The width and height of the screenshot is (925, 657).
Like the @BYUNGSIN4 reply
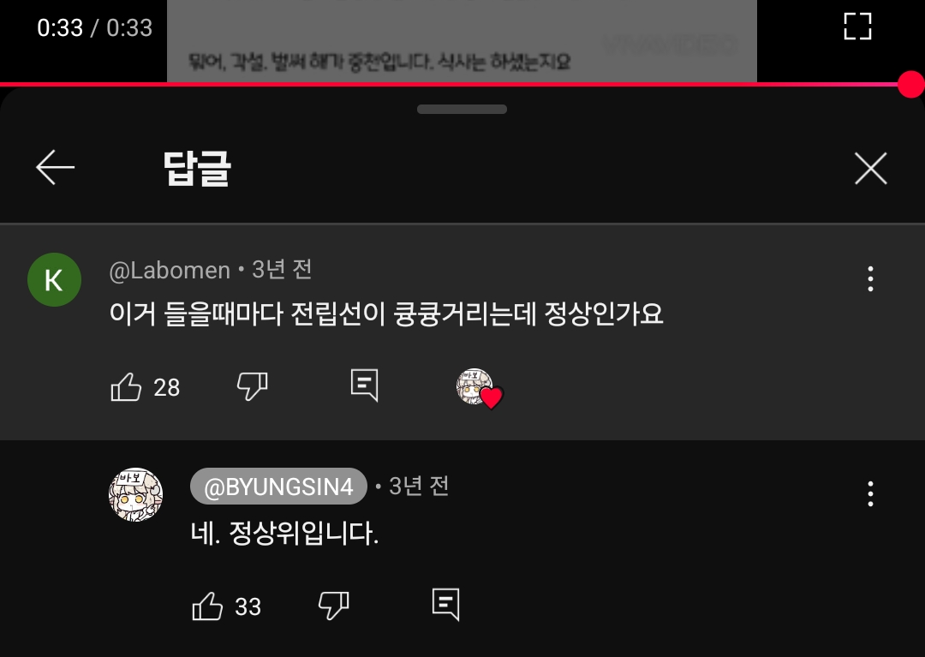coord(207,606)
